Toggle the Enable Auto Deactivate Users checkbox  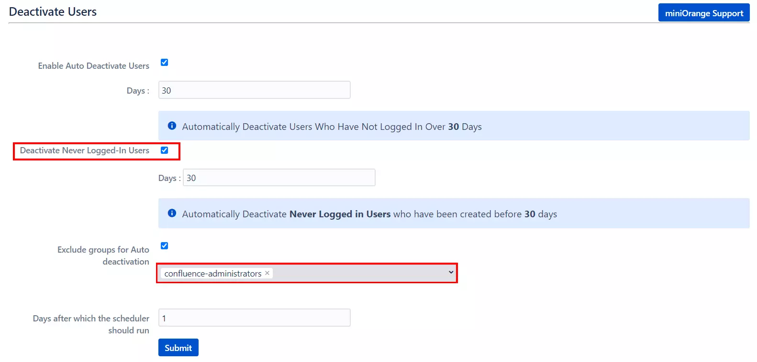coord(164,63)
